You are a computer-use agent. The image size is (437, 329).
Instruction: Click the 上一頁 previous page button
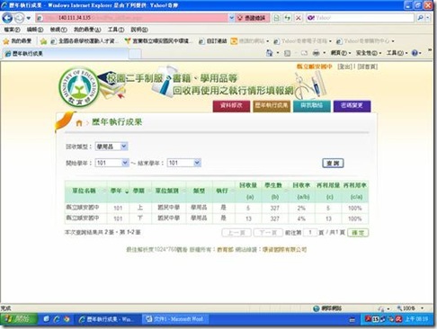point(236,233)
